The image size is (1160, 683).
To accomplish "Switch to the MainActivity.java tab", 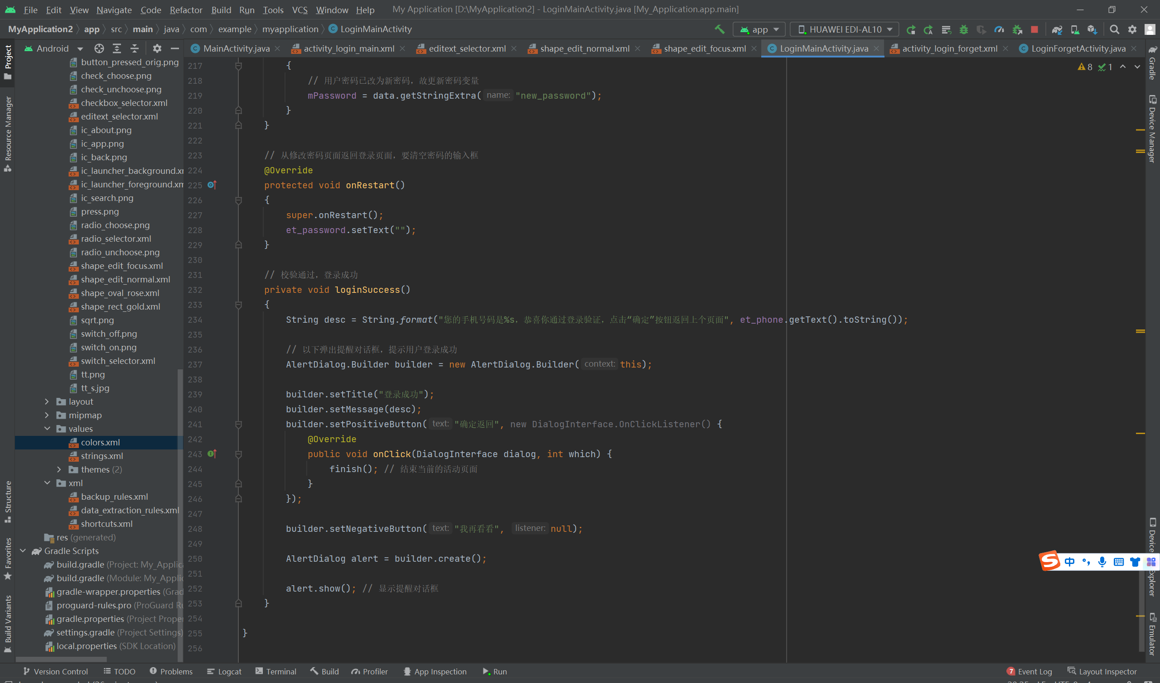I will (236, 48).
